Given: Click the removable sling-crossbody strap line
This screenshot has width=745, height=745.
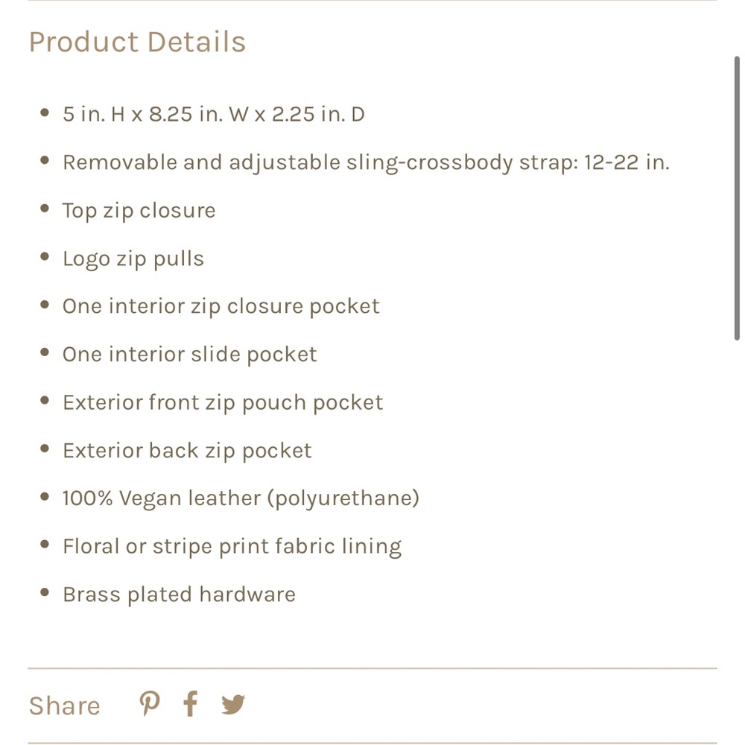Looking at the screenshot, I should coord(366,162).
